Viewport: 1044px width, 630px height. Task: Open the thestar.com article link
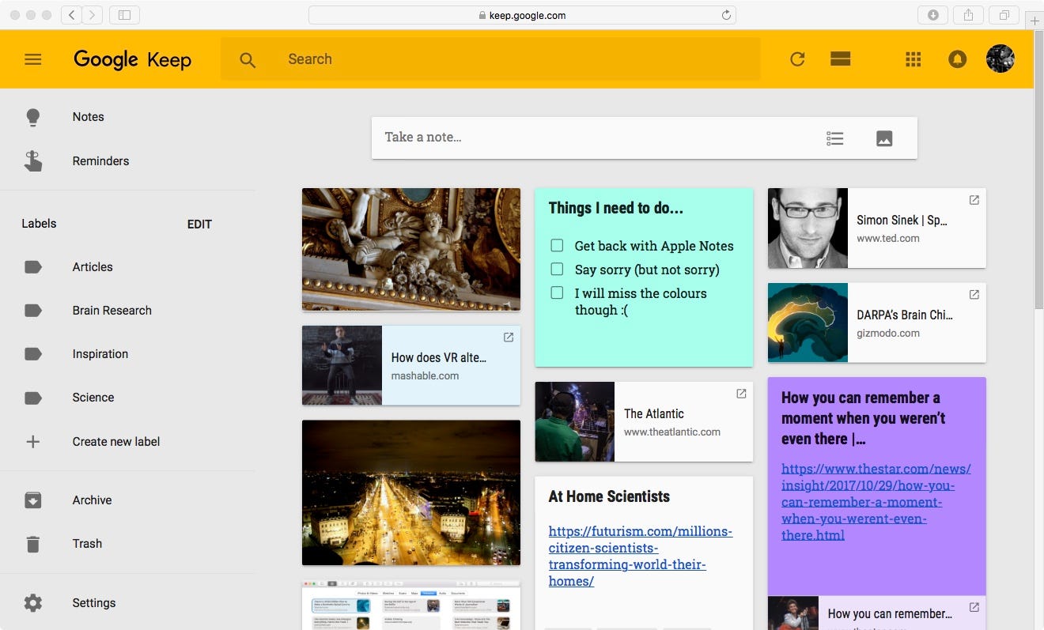876,502
